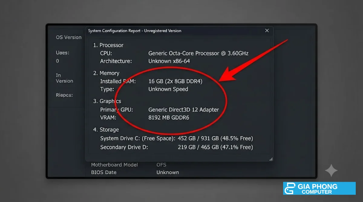Click the resize grip in dialog corner

(x=270, y=159)
